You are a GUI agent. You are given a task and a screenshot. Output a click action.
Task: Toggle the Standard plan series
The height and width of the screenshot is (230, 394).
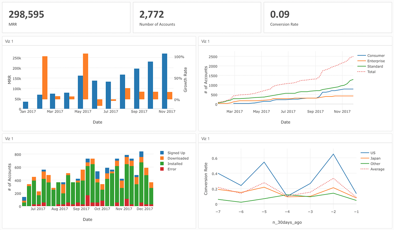point(375,66)
